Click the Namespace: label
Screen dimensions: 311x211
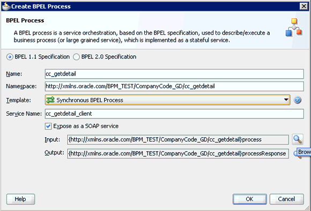(21, 86)
